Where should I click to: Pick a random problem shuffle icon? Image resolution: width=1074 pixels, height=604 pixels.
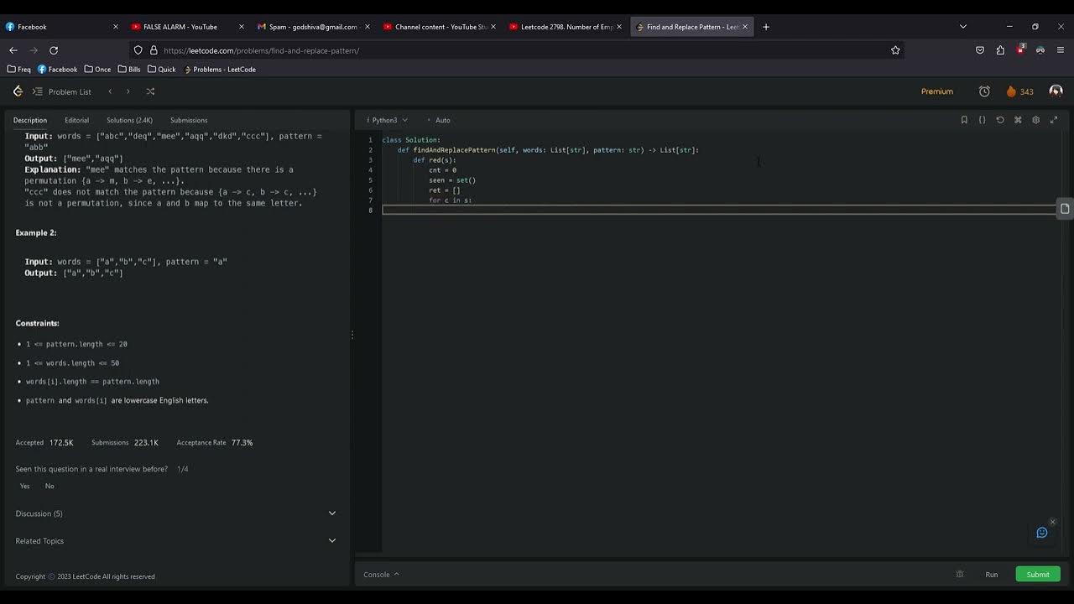[x=150, y=91]
